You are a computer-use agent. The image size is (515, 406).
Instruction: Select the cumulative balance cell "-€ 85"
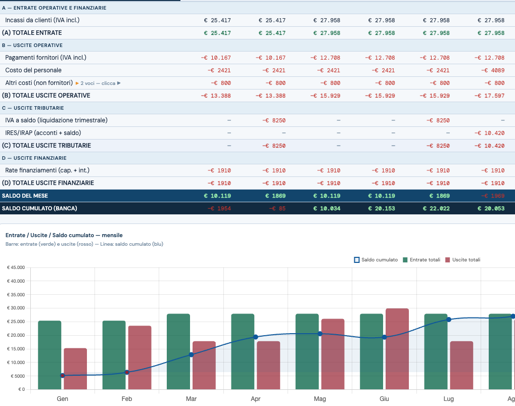(277, 208)
